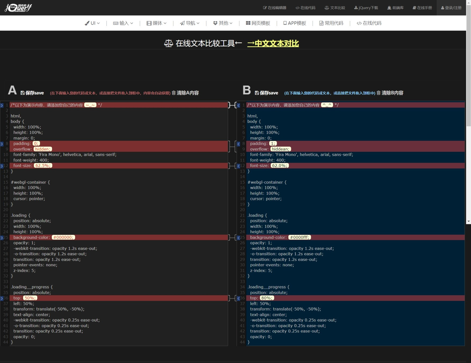The height and width of the screenshot is (363, 471).
Task: Click 'transform: translate(-50%, -50%);' in panel B
Action: pyautogui.click(x=286, y=309)
